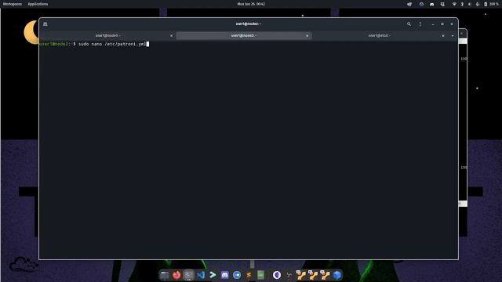Launch the file manager from the dock
Viewport: 502px width, 282px height.
click(165, 275)
